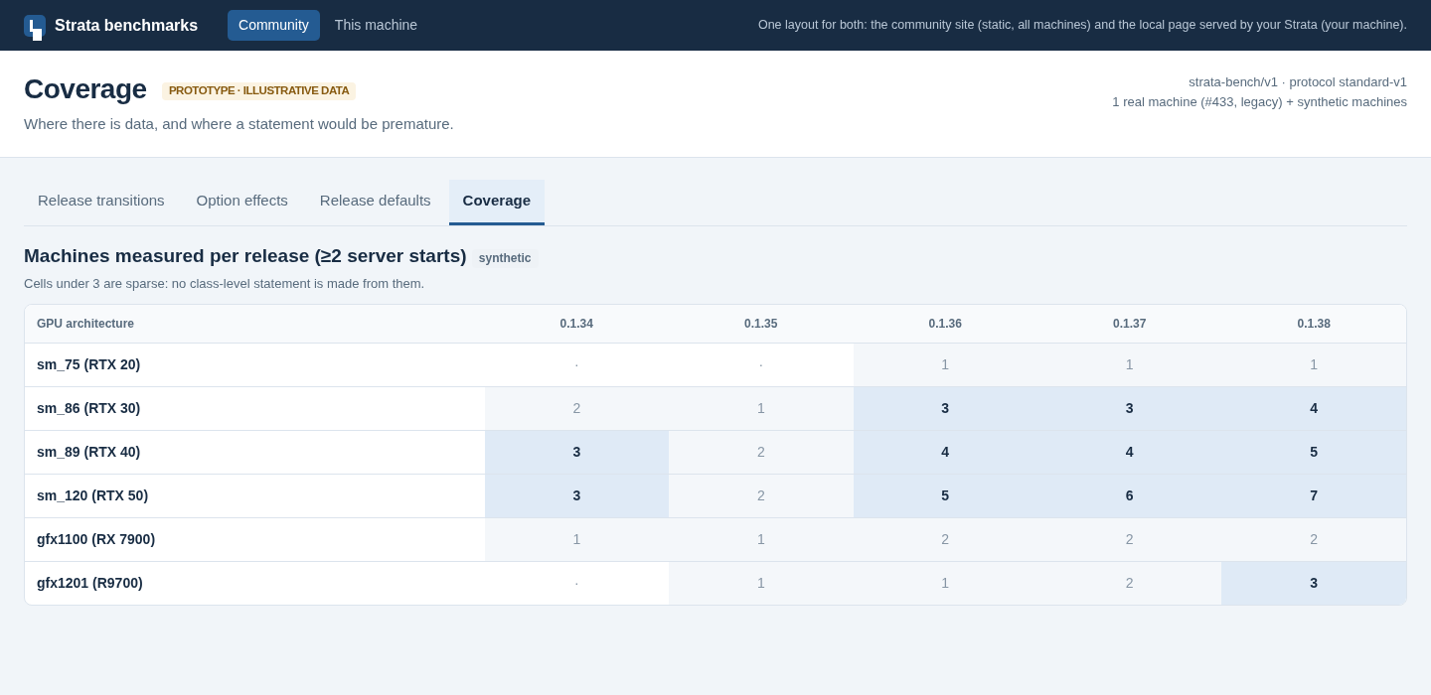Click the 0.1.36 column header

pyautogui.click(x=945, y=324)
